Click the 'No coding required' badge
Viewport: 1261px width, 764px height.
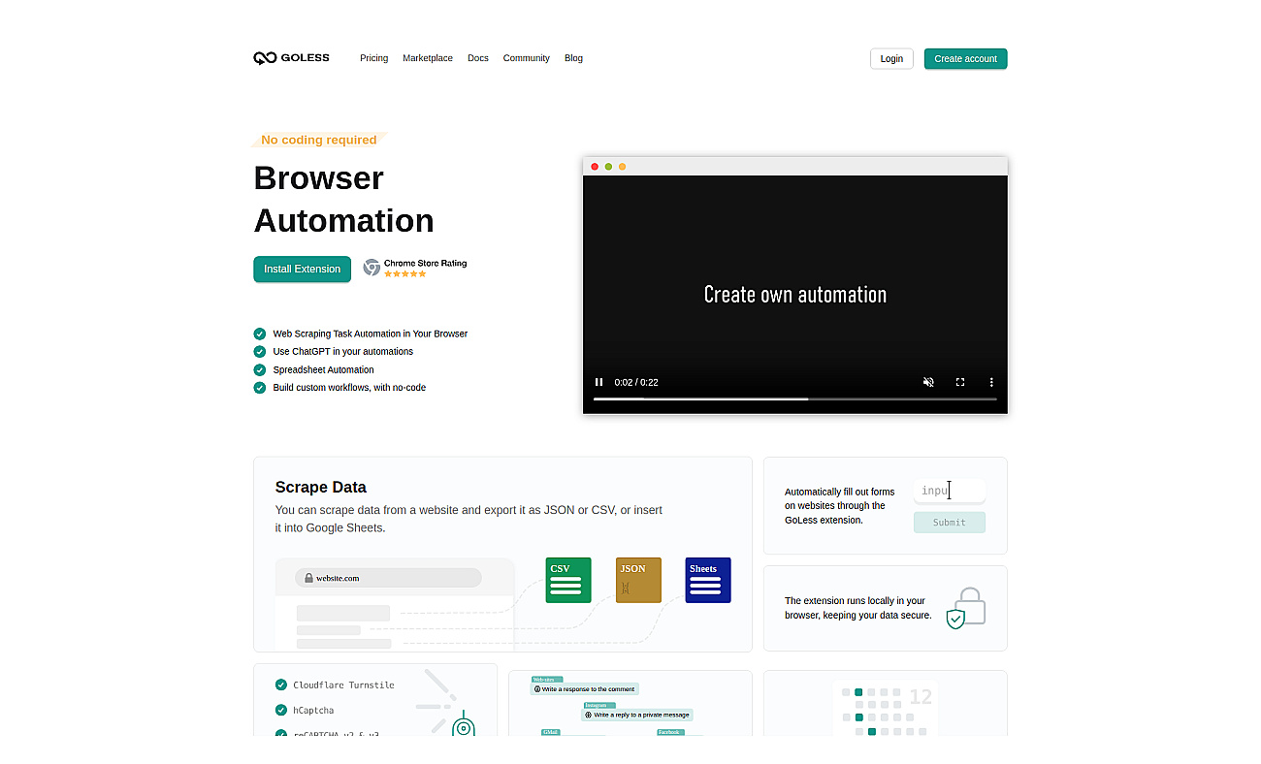[319, 140]
